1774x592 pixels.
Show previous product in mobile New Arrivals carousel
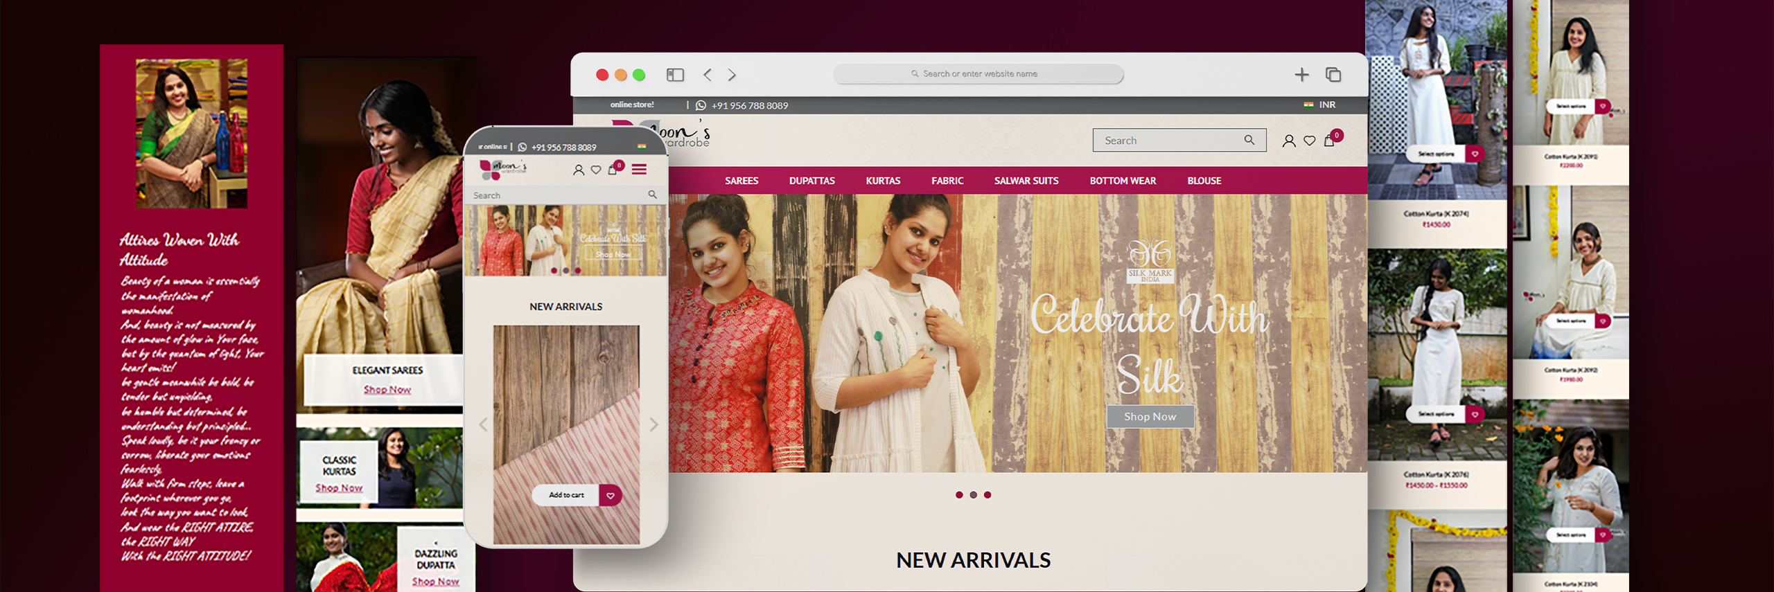click(x=483, y=424)
